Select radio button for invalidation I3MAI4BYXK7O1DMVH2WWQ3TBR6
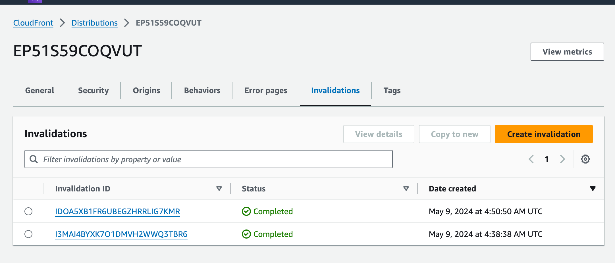The height and width of the screenshot is (263, 615). point(28,234)
